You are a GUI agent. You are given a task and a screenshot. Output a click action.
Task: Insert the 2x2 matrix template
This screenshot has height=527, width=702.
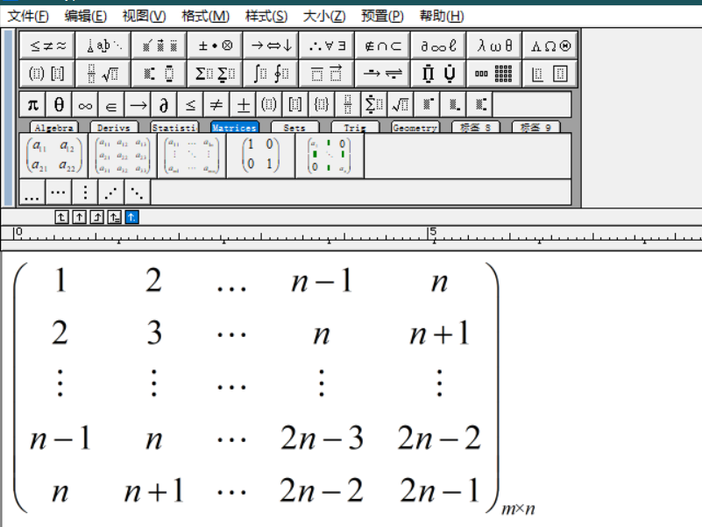click(53, 155)
